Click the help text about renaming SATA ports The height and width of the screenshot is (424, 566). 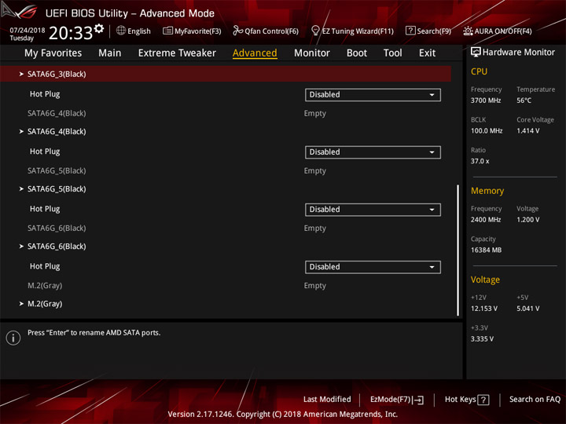click(x=94, y=333)
